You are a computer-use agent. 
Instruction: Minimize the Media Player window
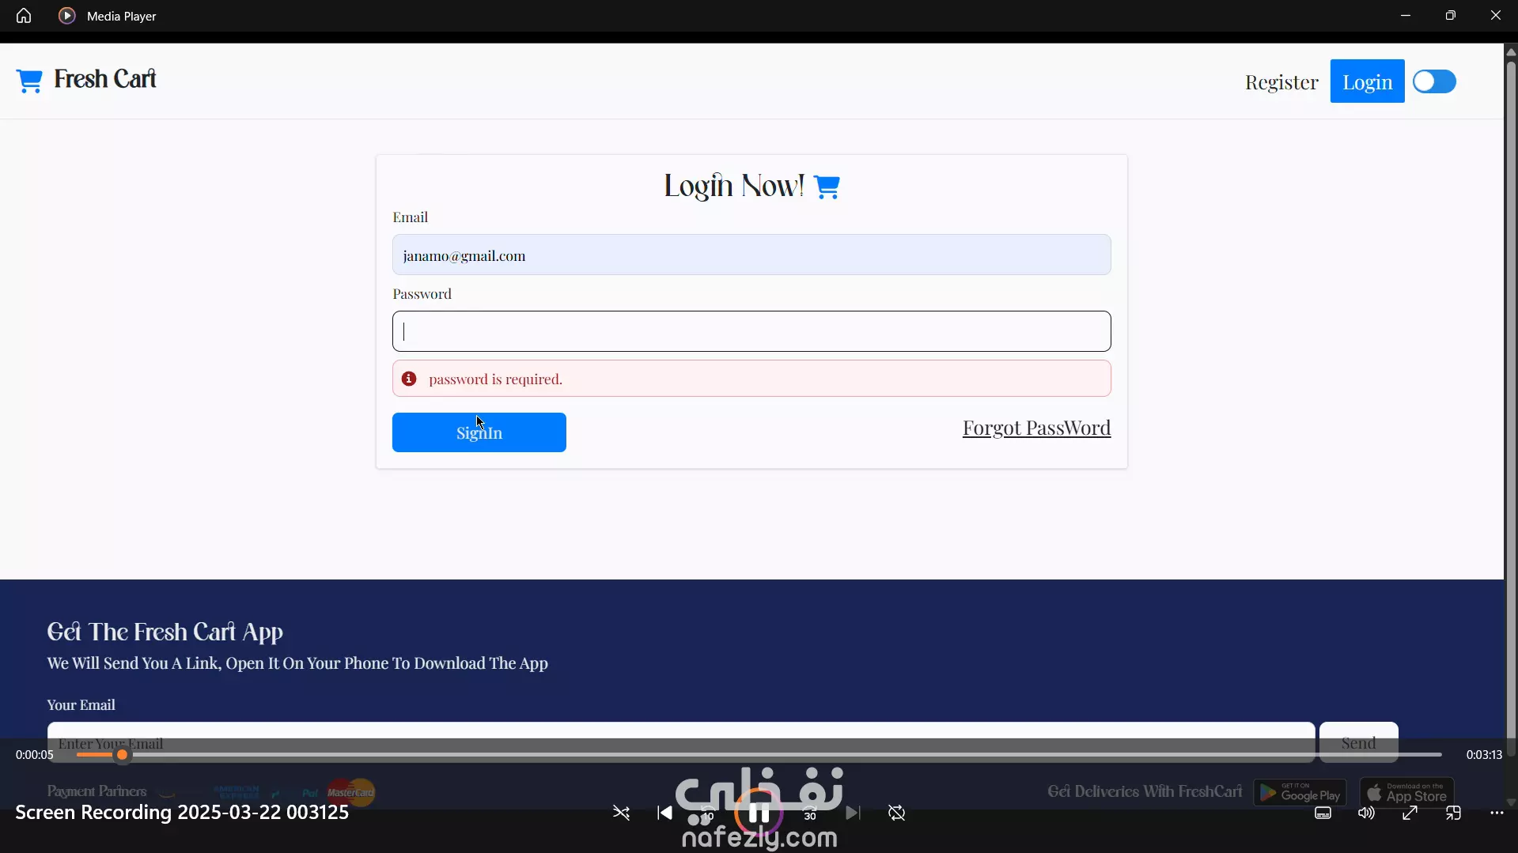pyautogui.click(x=1405, y=16)
